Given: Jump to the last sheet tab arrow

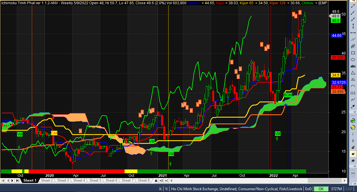Looking at the screenshot, I should (18, 181).
